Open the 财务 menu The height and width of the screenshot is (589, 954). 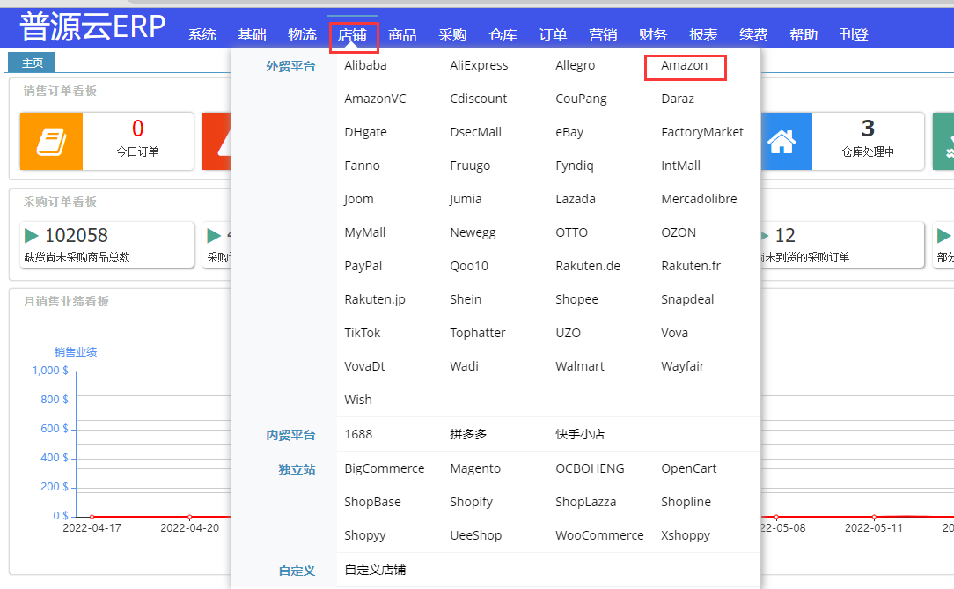pos(653,34)
